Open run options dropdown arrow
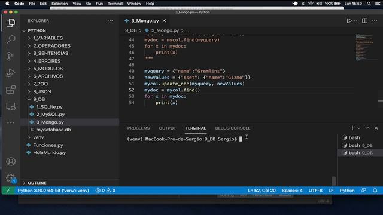383x215 pixels. pyautogui.click(x=355, y=21)
